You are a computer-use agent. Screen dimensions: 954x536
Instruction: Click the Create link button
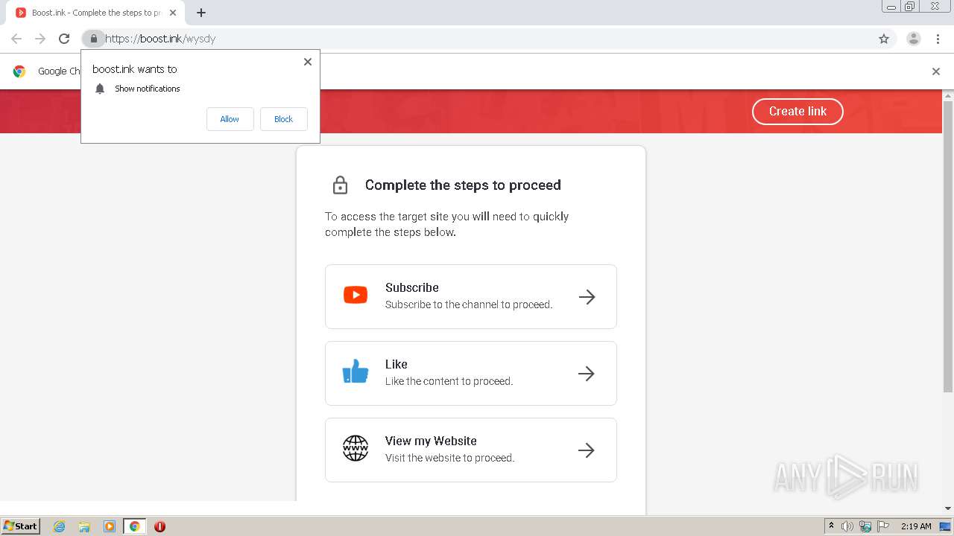coord(797,111)
